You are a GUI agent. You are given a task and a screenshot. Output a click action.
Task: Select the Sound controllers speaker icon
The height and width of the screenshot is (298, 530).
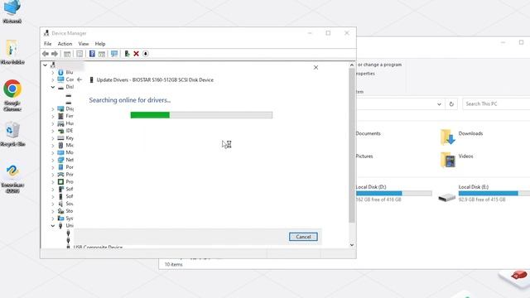tap(60, 204)
